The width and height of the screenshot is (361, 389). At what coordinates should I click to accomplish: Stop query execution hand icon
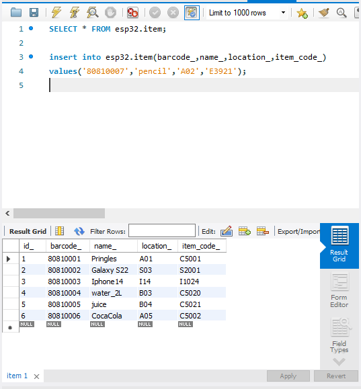tap(110, 12)
